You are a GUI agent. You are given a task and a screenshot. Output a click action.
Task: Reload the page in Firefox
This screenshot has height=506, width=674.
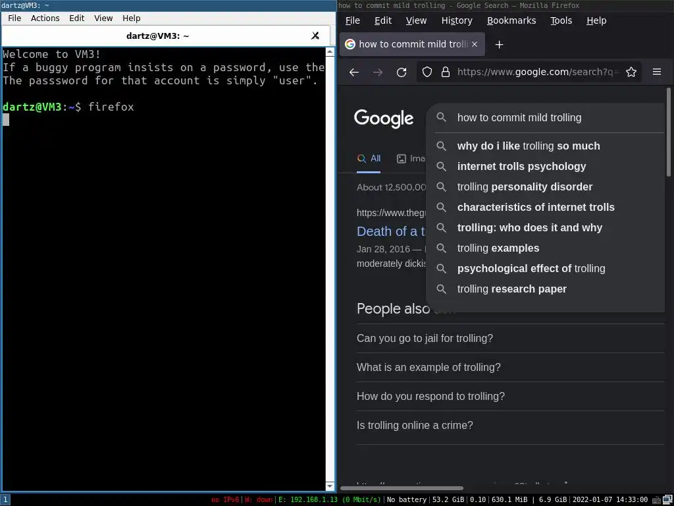click(402, 72)
